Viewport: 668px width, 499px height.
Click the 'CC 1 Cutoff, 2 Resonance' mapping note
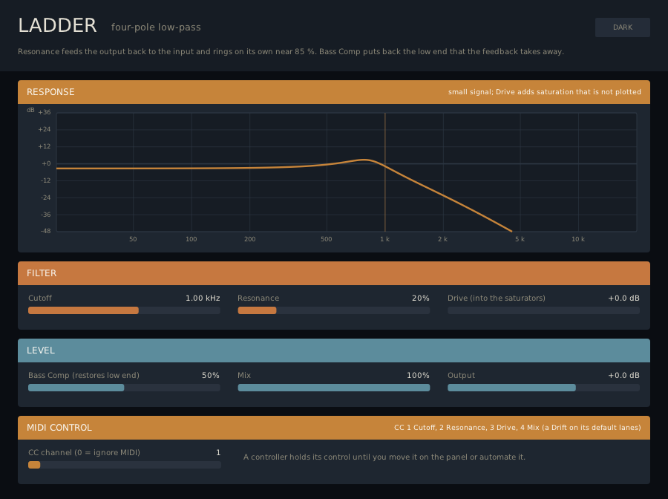(517, 428)
